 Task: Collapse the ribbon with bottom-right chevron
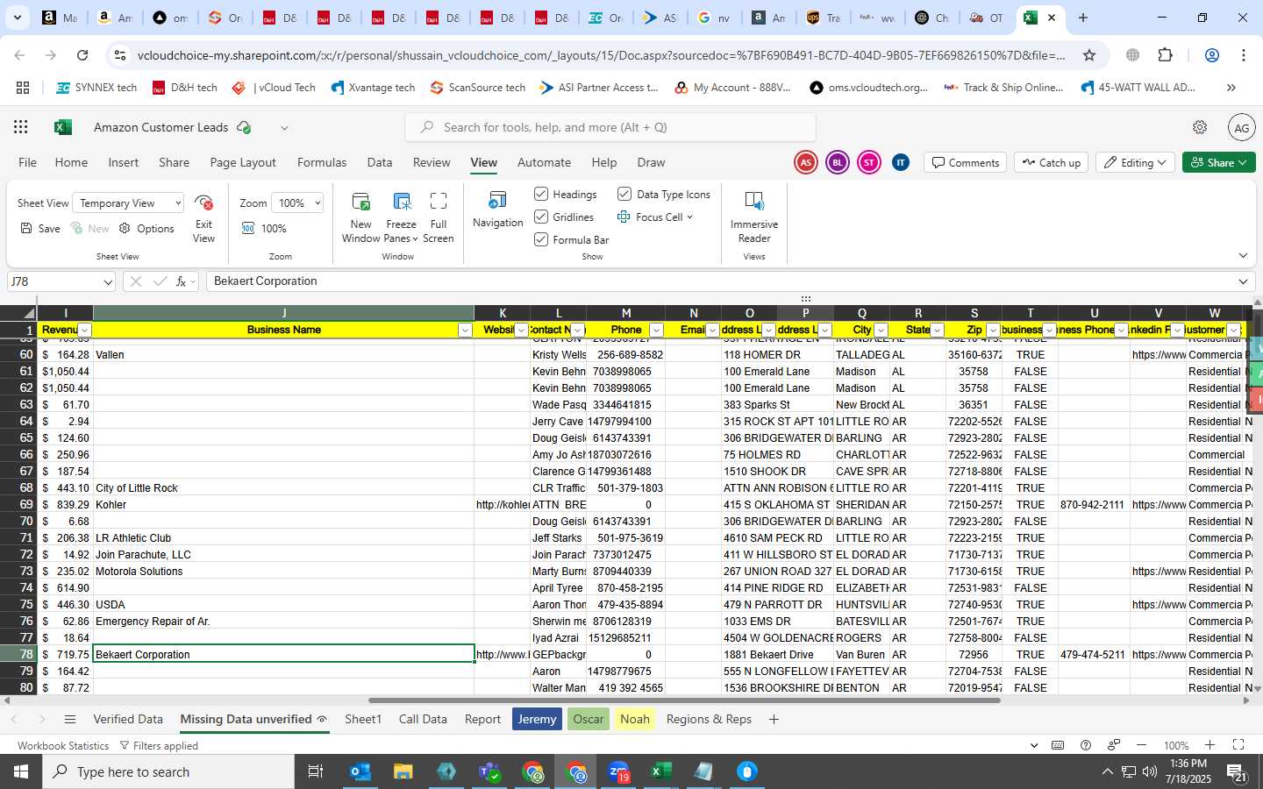click(x=1243, y=256)
